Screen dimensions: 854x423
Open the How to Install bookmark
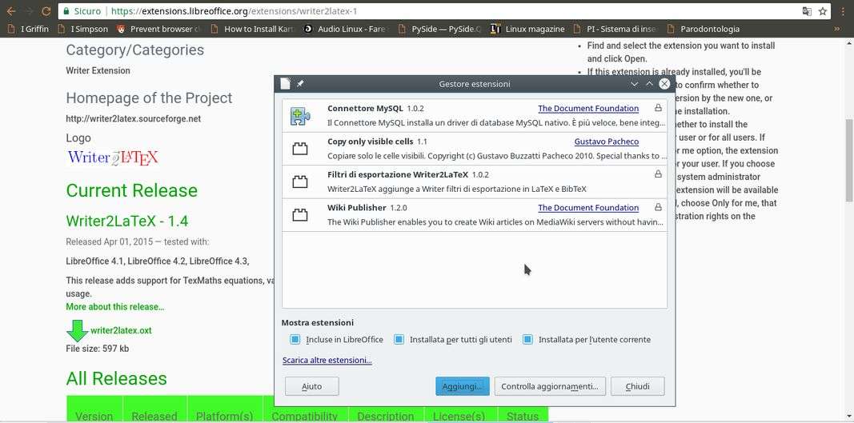click(252, 29)
